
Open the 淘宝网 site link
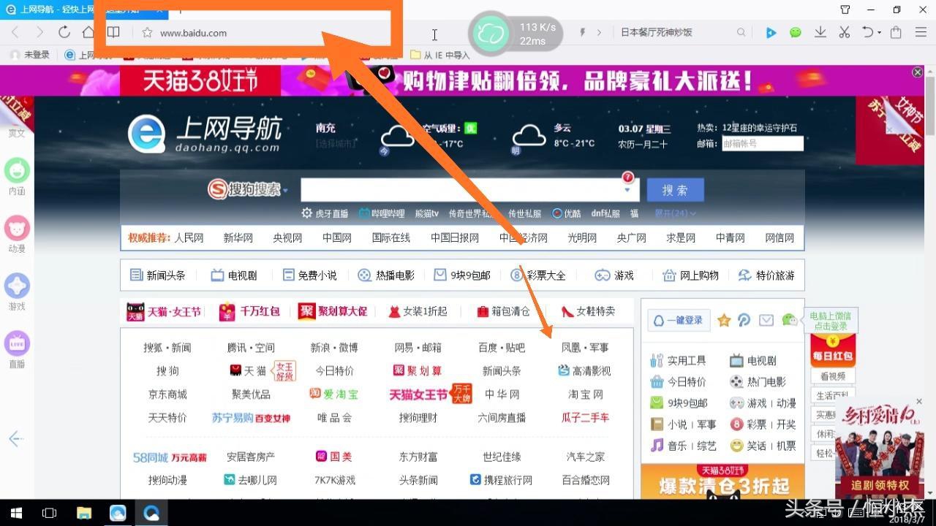[x=586, y=394]
